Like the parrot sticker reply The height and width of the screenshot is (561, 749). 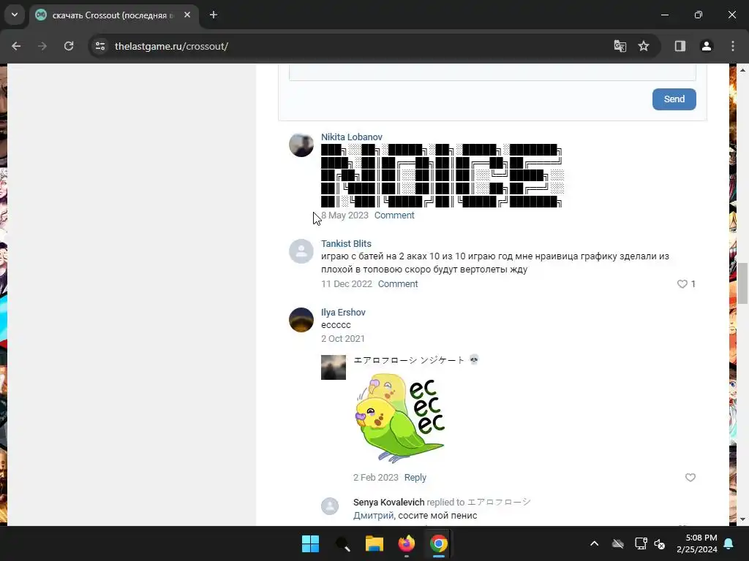[690, 478]
